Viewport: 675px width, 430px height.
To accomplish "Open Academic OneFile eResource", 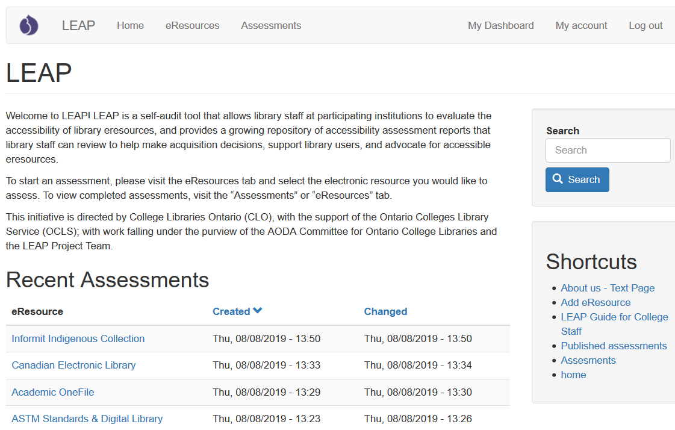I will 53,392.
